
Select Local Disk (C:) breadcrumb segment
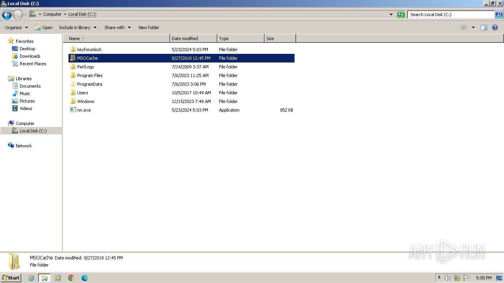pos(82,14)
